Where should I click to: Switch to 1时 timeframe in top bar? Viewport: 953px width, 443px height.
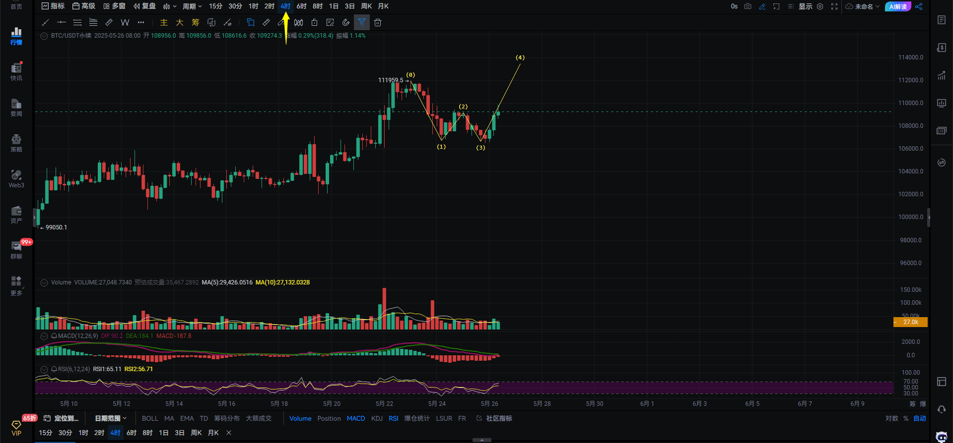[x=254, y=6]
